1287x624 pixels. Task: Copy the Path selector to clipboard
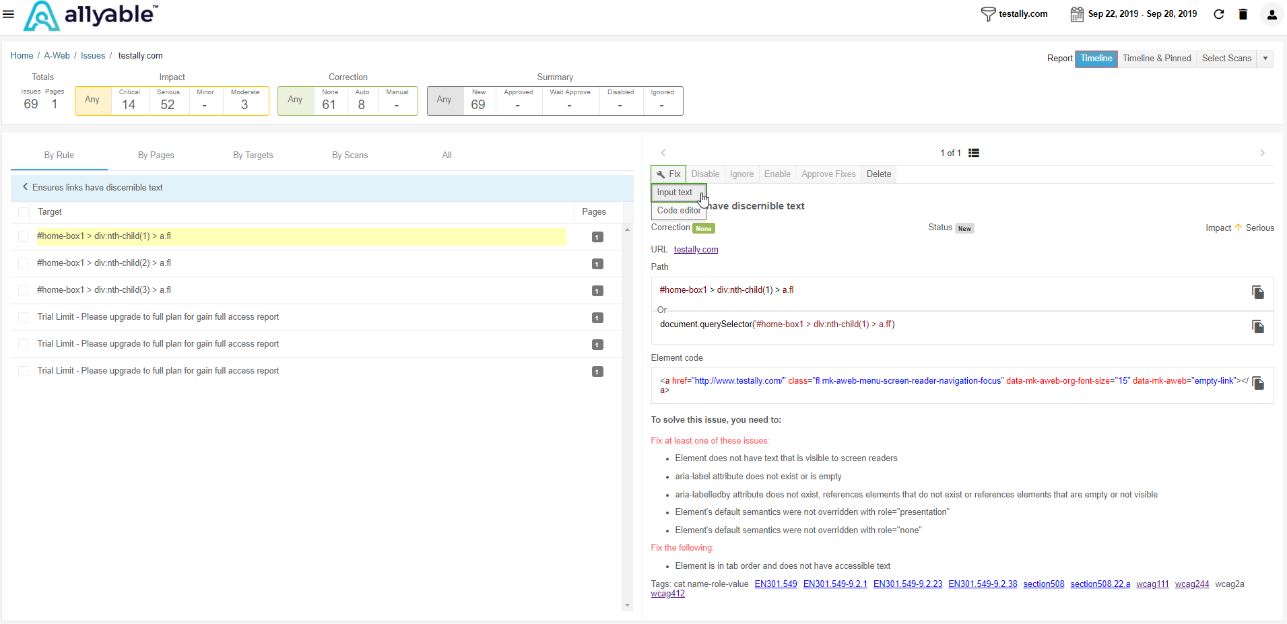[1258, 292]
